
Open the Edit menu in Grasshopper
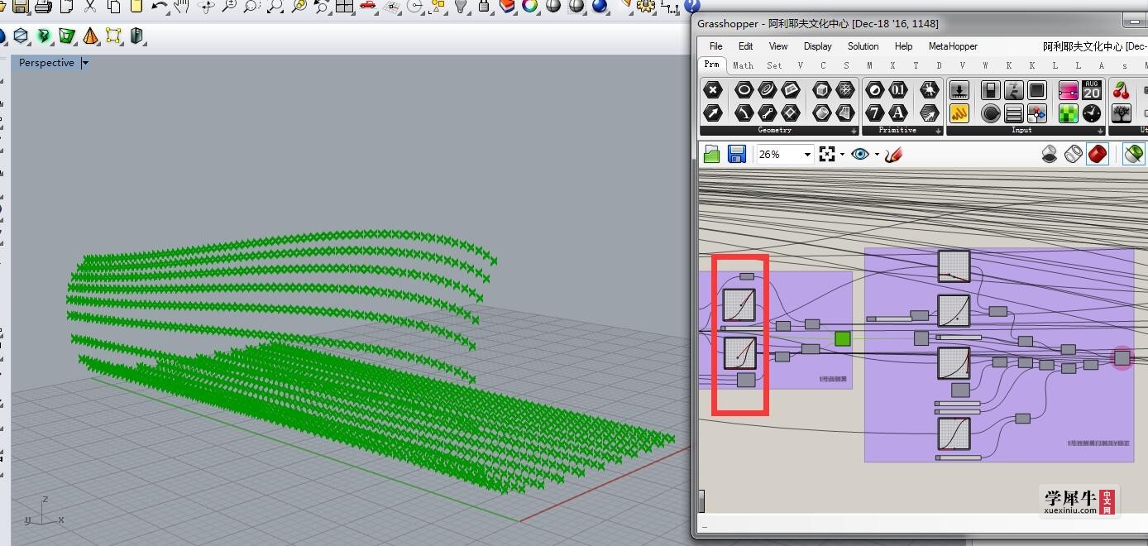746,46
